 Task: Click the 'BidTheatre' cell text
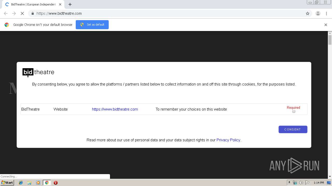click(30, 109)
